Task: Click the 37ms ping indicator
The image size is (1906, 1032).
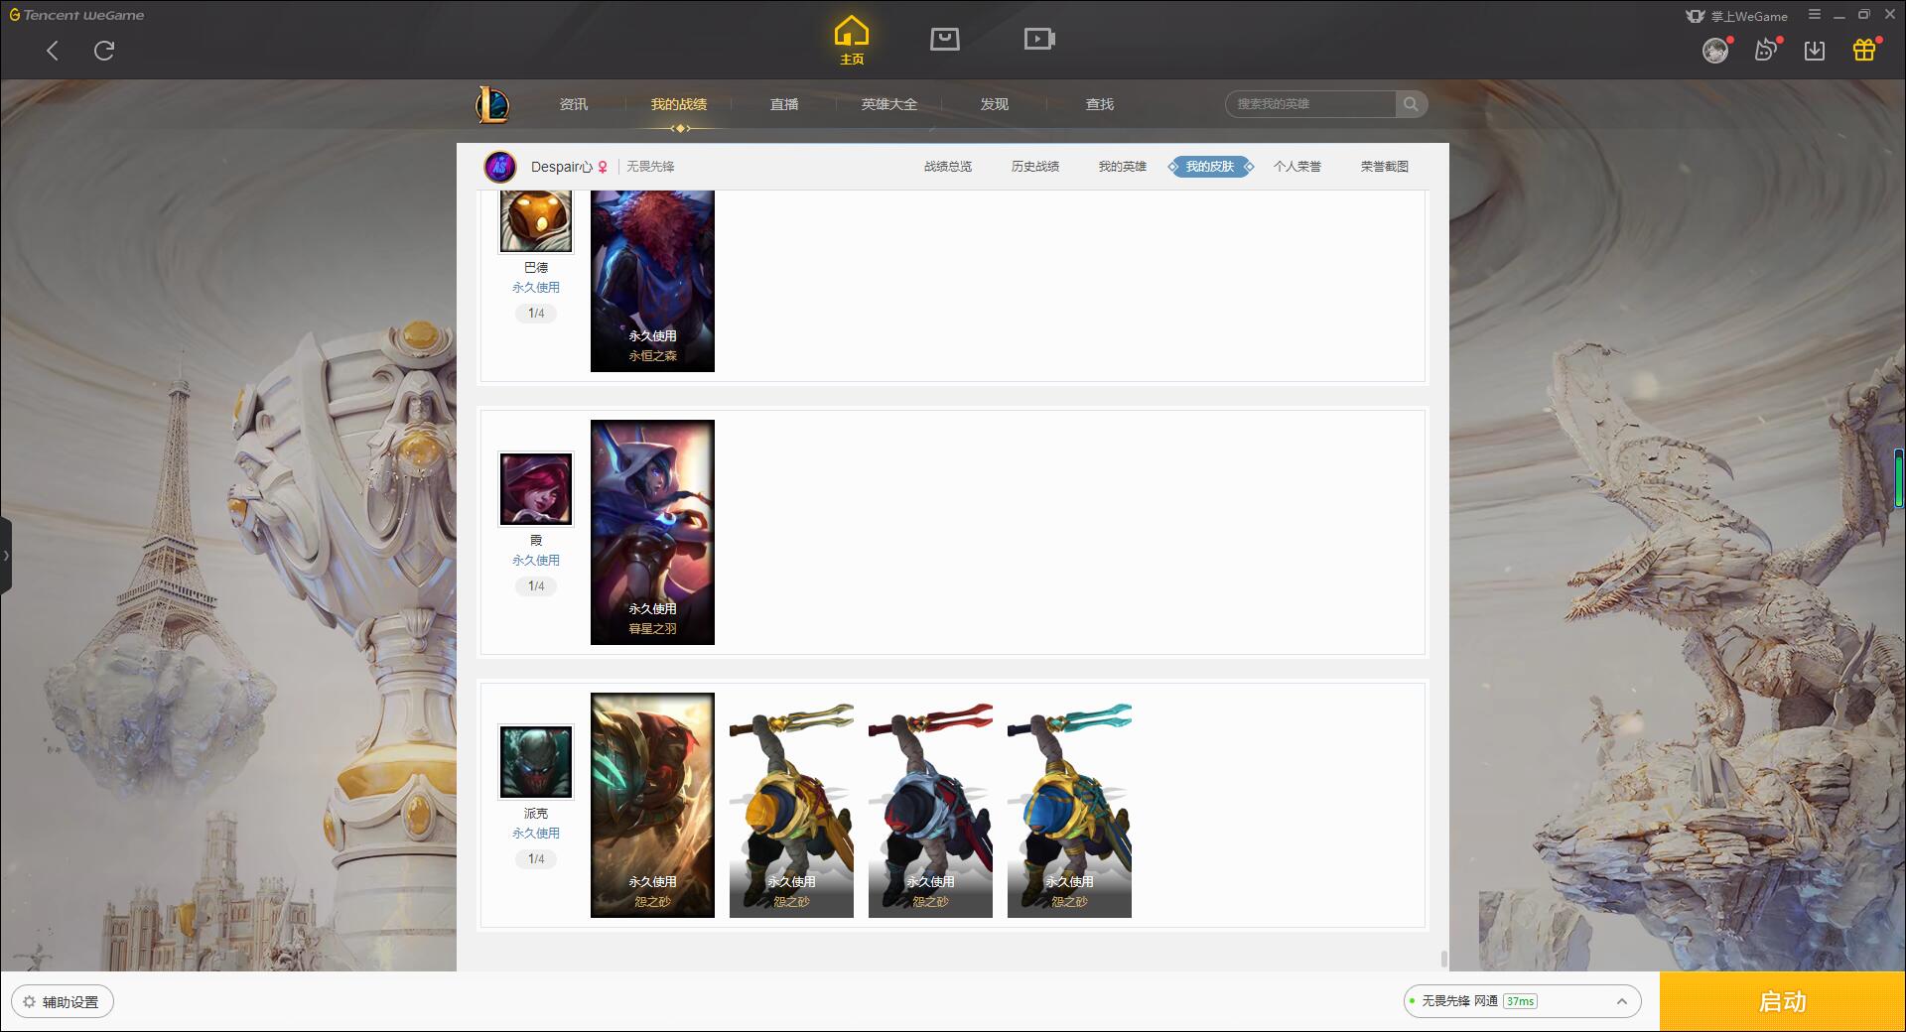Action: [x=1520, y=1001]
